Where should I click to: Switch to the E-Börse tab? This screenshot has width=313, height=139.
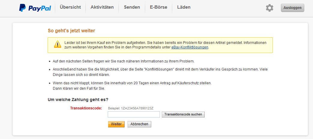158,7
